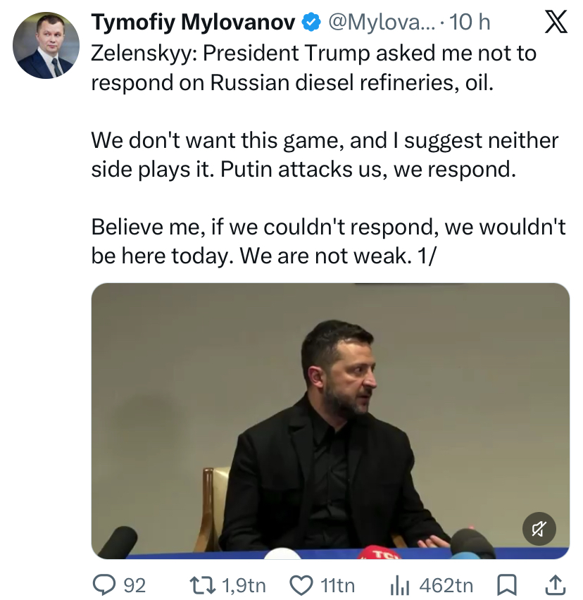
Task: Click the blue verified checkmark badge
Action: click(311, 22)
